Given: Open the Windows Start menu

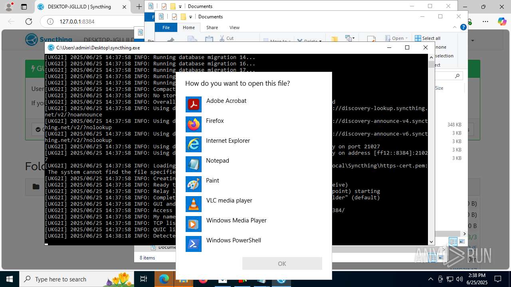Looking at the screenshot, I should click(x=9, y=279).
